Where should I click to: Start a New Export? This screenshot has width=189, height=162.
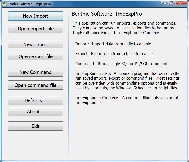click(x=36, y=44)
